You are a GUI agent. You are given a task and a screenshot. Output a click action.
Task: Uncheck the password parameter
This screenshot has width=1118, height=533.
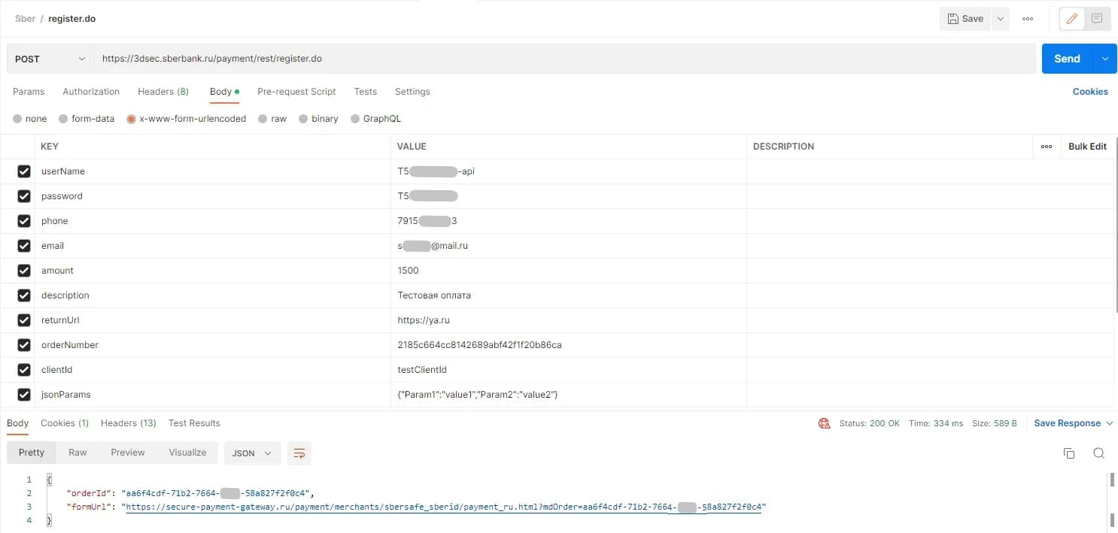click(x=24, y=196)
